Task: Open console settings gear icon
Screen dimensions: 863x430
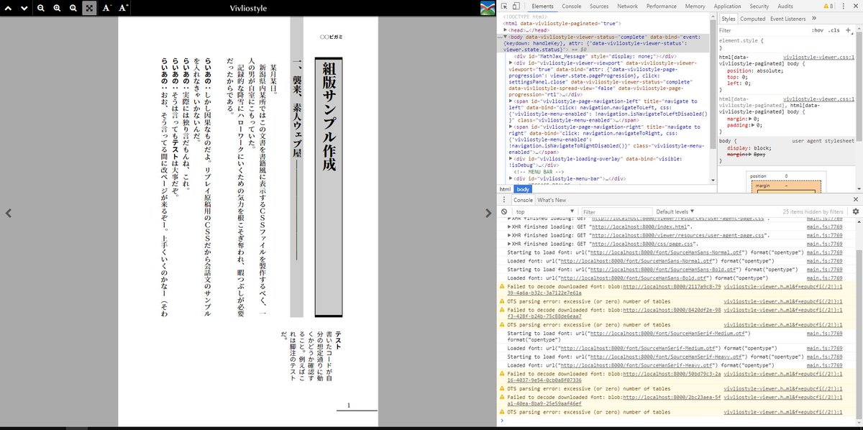Action: click(856, 211)
